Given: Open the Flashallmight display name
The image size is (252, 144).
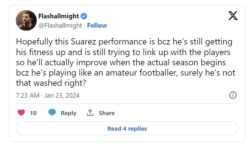Looking at the screenshot, I should click(59, 16).
